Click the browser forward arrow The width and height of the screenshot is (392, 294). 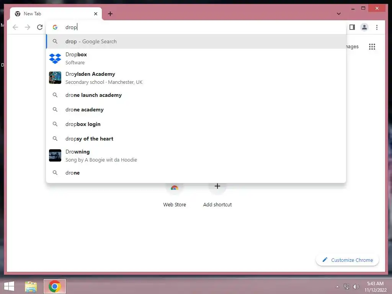(x=28, y=27)
